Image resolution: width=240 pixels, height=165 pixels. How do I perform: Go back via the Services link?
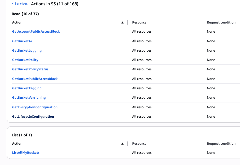click(20, 3)
